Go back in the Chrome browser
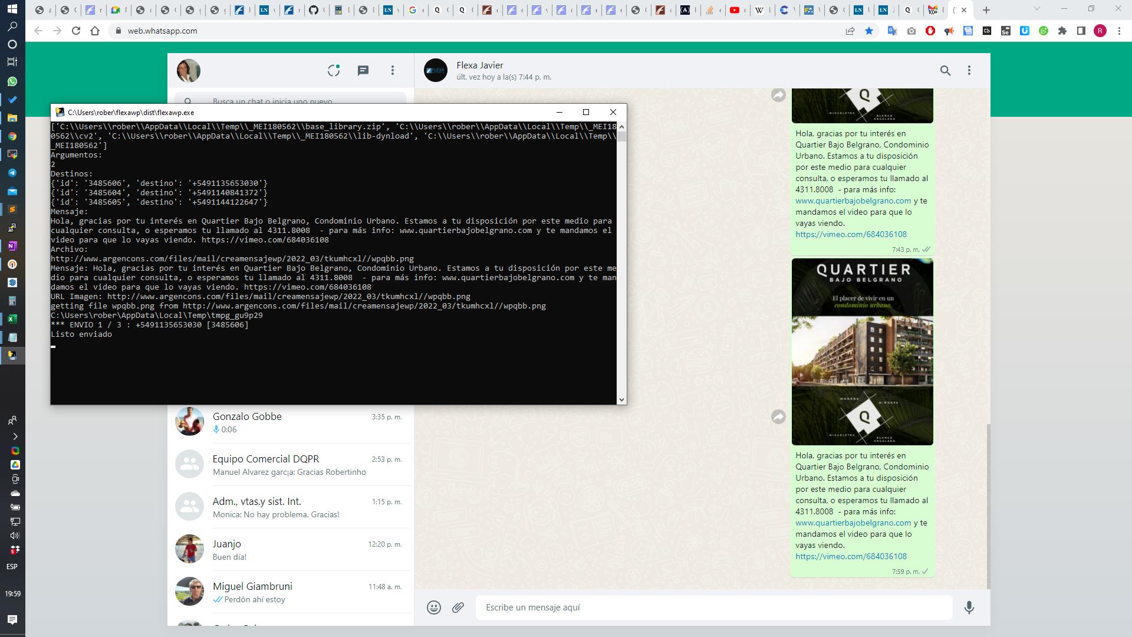Image resolution: width=1132 pixels, height=637 pixels. 38,31
